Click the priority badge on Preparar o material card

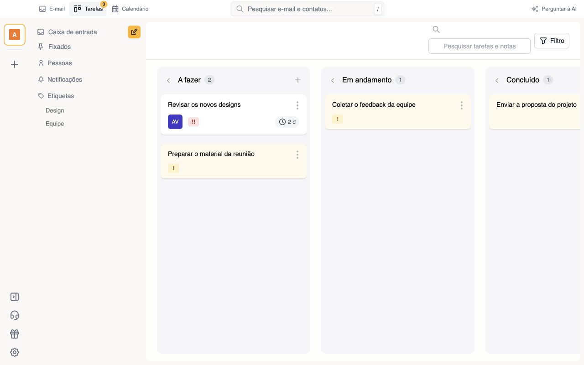[173, 168]
